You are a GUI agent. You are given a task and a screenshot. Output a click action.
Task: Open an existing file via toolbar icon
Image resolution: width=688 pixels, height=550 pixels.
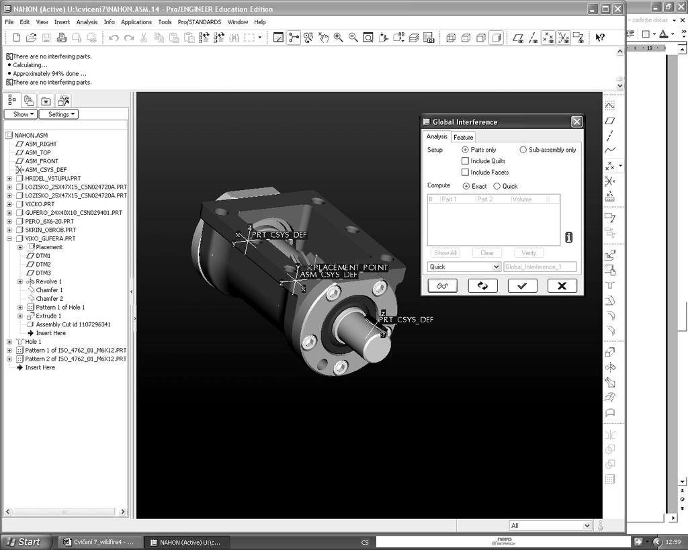pyautogui.click(x=31, y=38)
